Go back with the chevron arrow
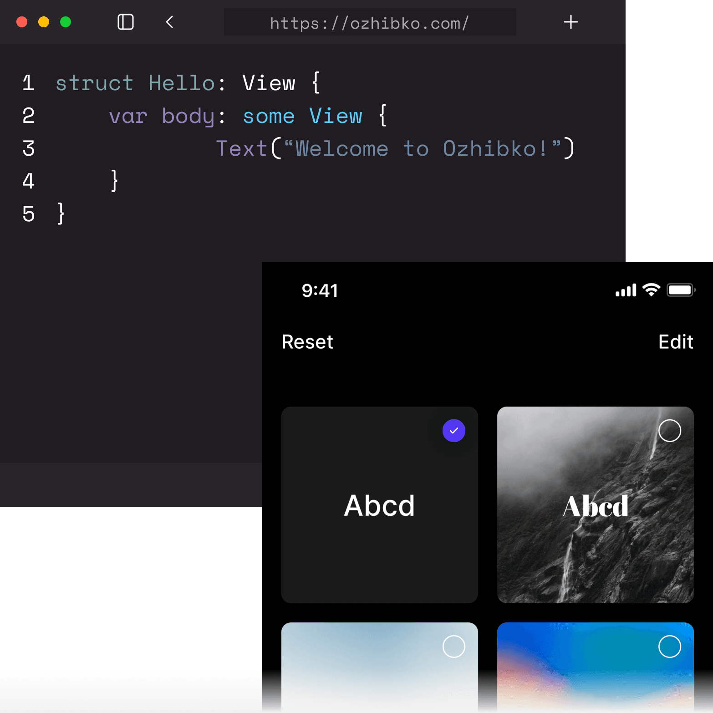This screenshot has height=713, width=713. click(x=169, y=22)
